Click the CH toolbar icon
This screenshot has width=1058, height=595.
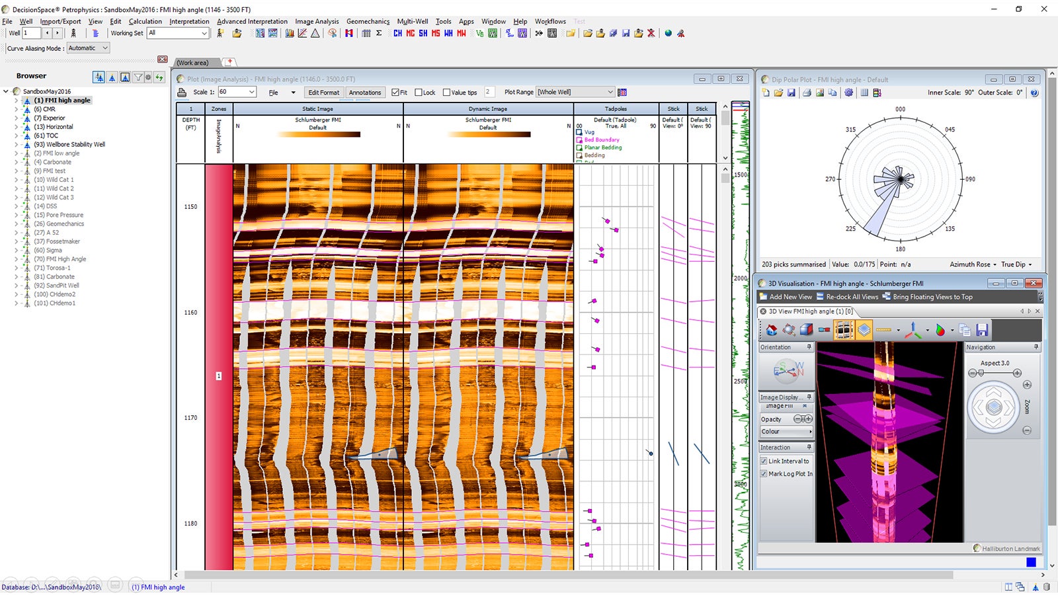(x=397, y=33)
